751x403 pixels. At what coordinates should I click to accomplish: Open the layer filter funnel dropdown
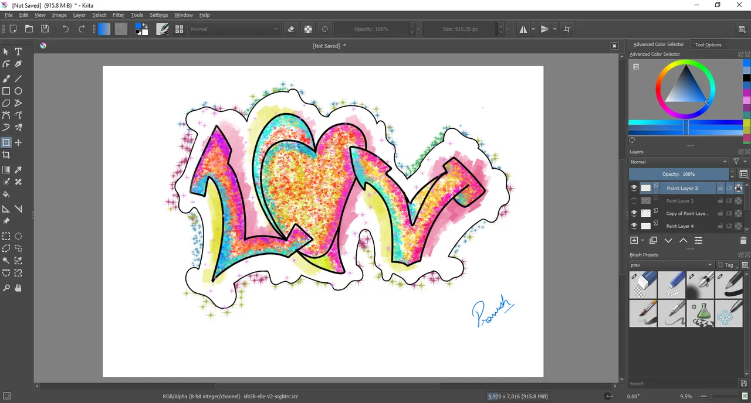pyautogui.click(x=740, y=162)
